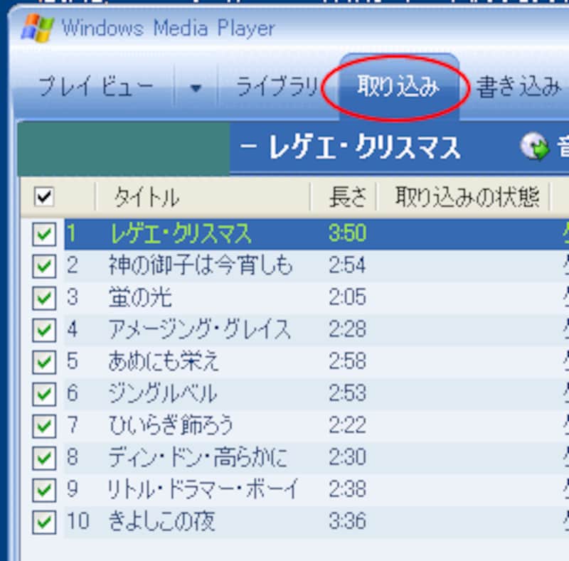The width and height of the screenshot is (569, 561).
Task: Select track ディン・ドン・高らかに
Action: pos(198,457)
